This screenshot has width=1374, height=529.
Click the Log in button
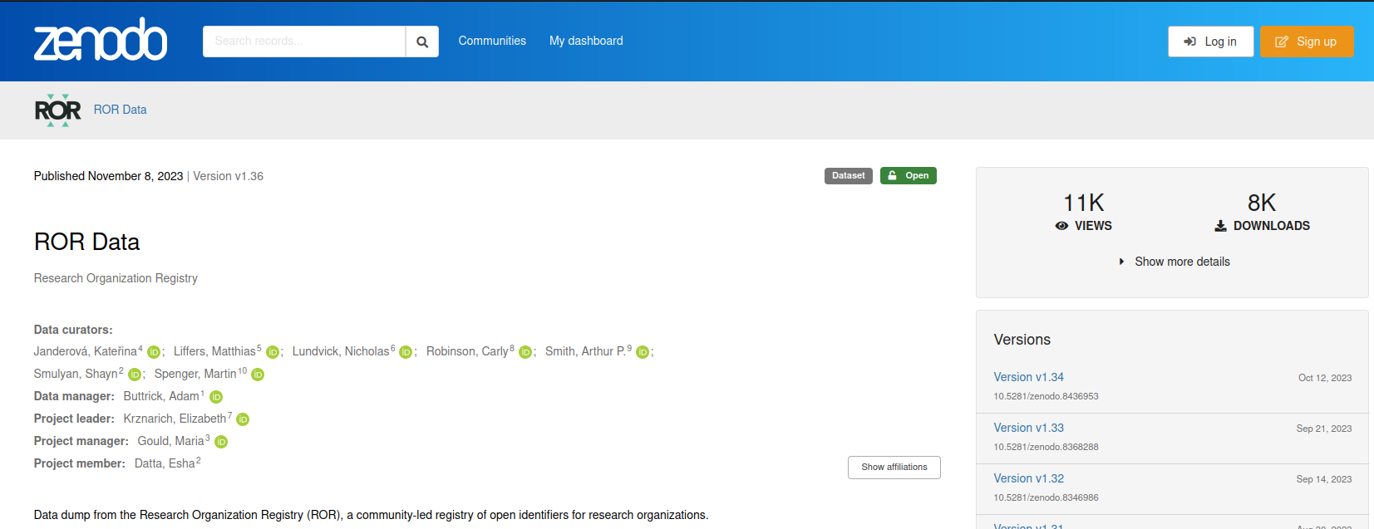1211,42
